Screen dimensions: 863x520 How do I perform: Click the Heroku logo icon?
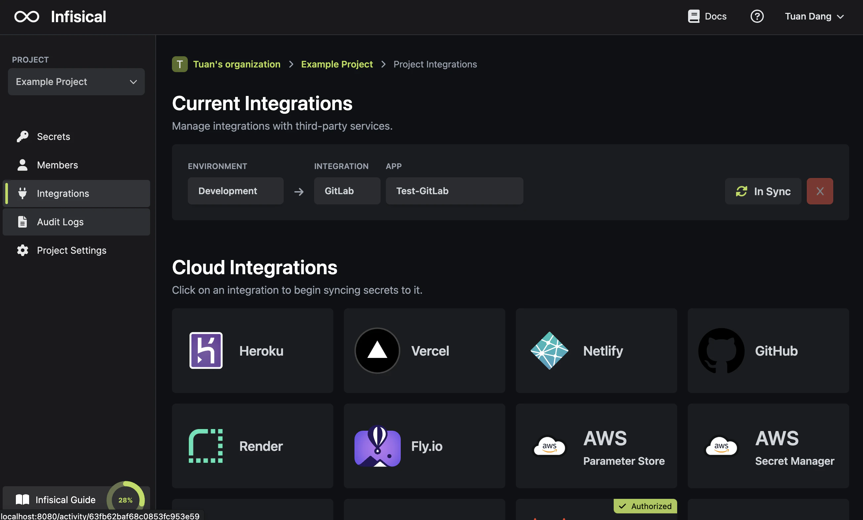pyautogui.click(x=206, y=350)
